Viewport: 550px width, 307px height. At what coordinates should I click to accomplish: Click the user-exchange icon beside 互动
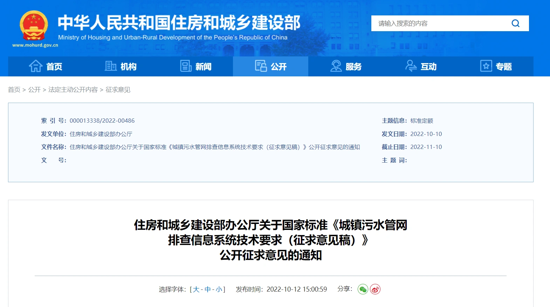[411, 66]
